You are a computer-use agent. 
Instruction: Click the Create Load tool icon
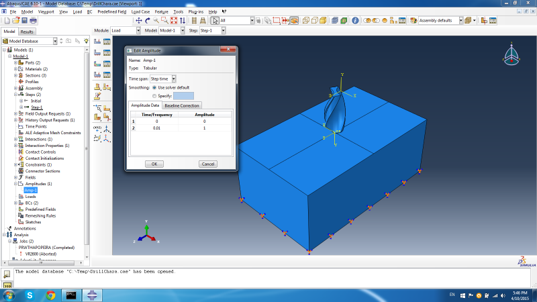tap(97, 42)
